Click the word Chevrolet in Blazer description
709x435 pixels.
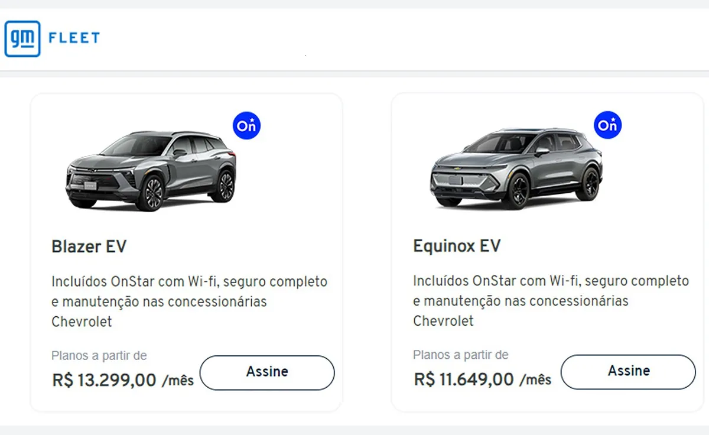[x=82, y=322]
